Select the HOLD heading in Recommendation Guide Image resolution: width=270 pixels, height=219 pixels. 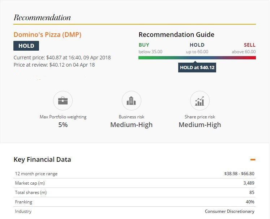(x=197, y=45)
